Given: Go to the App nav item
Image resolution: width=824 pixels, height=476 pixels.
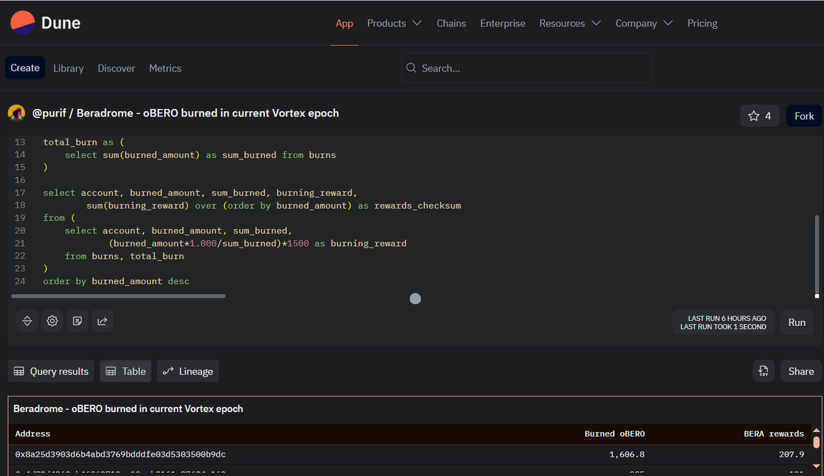Looking at the screenshot, I should pyautogui.click(x=344, y=23).
